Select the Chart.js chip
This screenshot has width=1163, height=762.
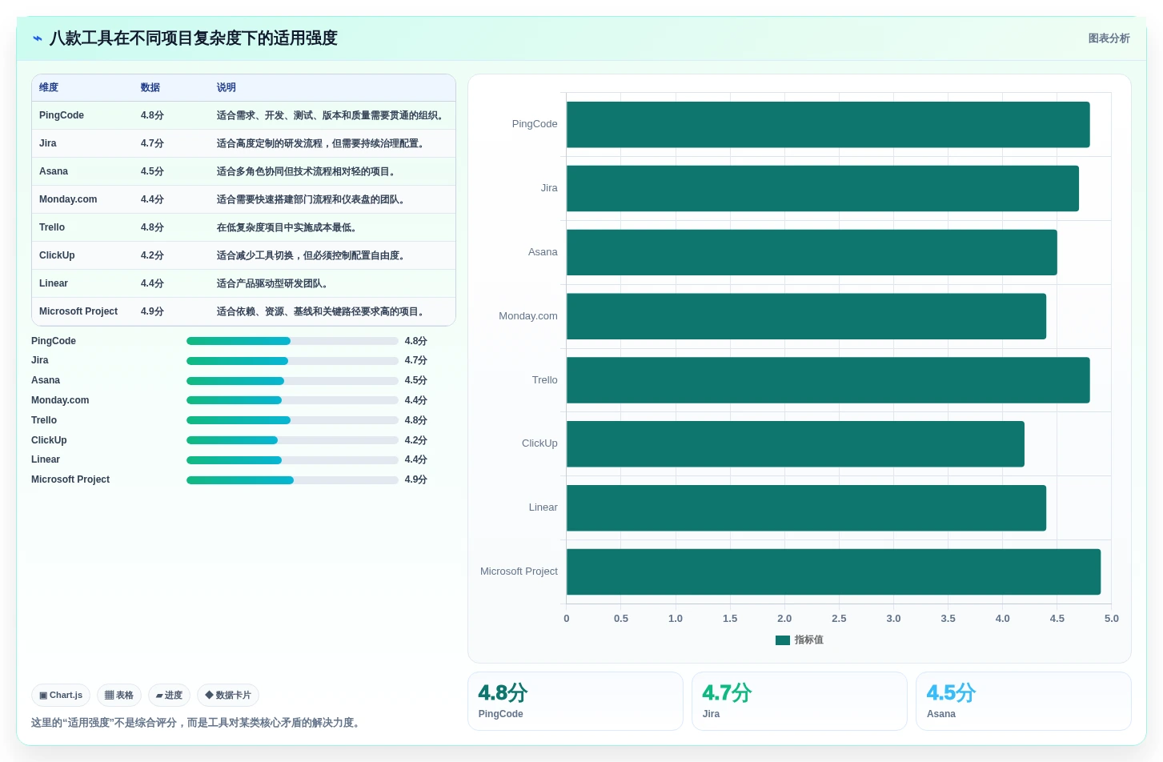tap(61, 696)
